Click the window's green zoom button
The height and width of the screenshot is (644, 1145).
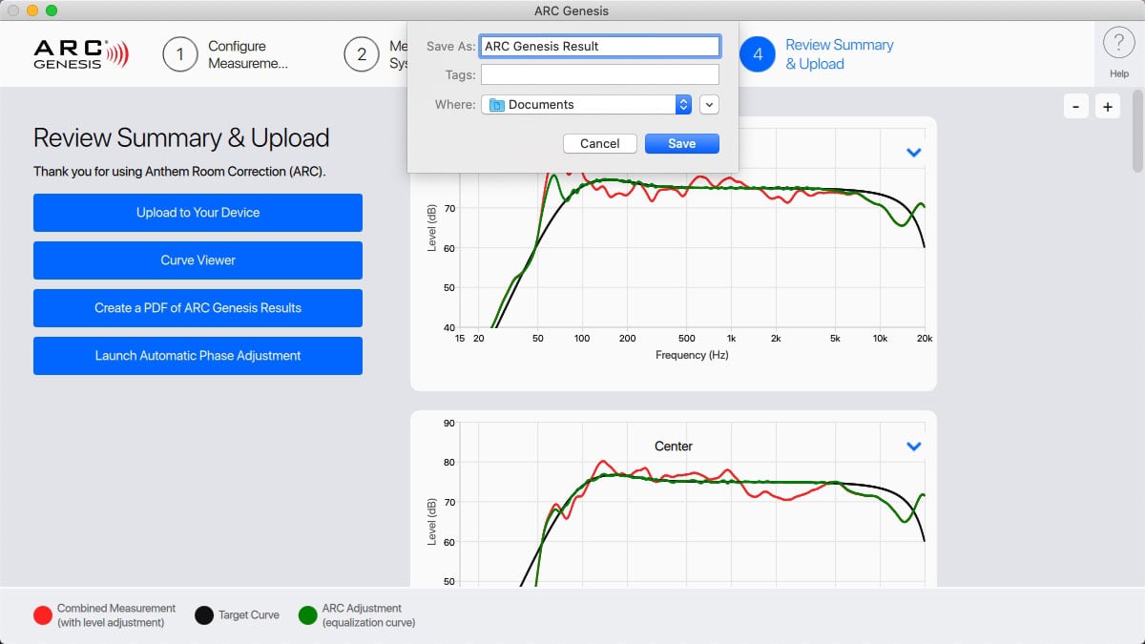[x=52, y=10]
